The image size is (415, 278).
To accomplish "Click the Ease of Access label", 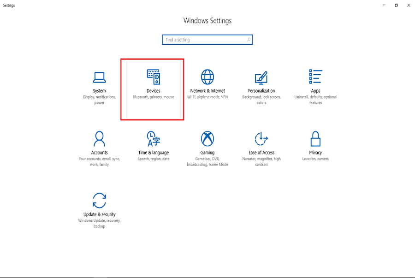I will point(261,153).
